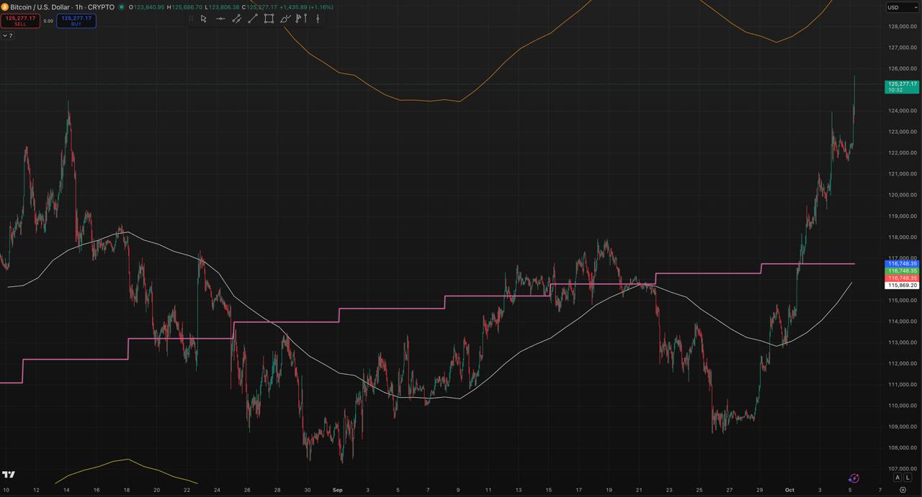Select the curved path drawing tool

pos(236,19)
